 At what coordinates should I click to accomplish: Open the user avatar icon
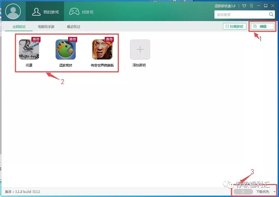[13, 11]
